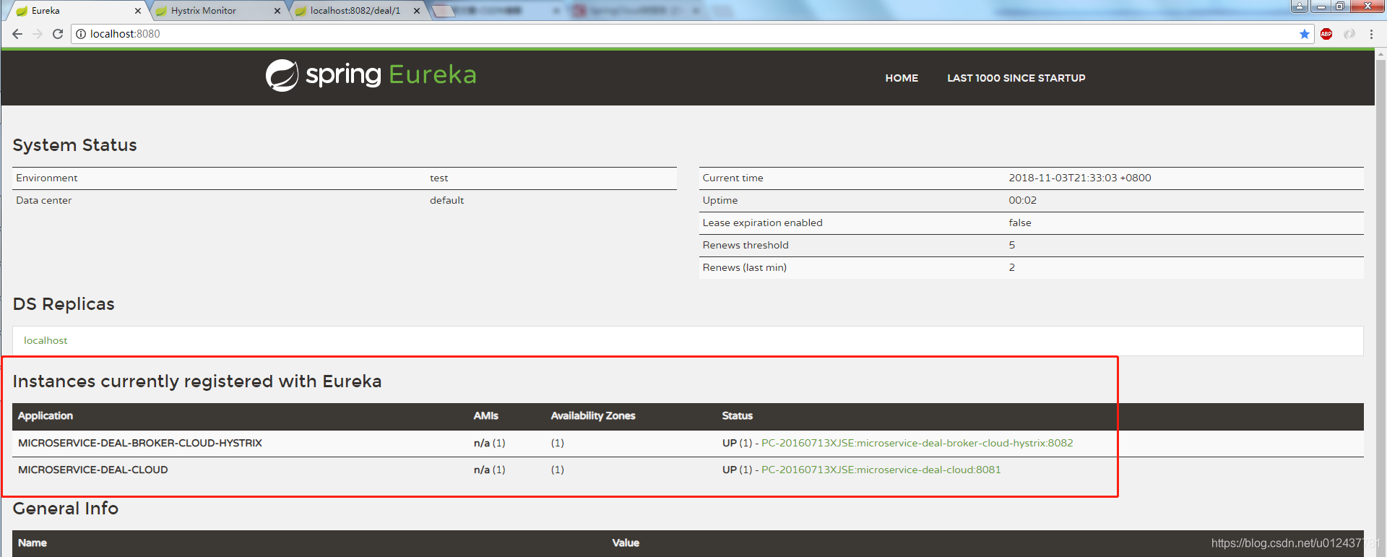The image size is (1387, 557).
Task: Click the Application column header
Action: click(46, 416)
